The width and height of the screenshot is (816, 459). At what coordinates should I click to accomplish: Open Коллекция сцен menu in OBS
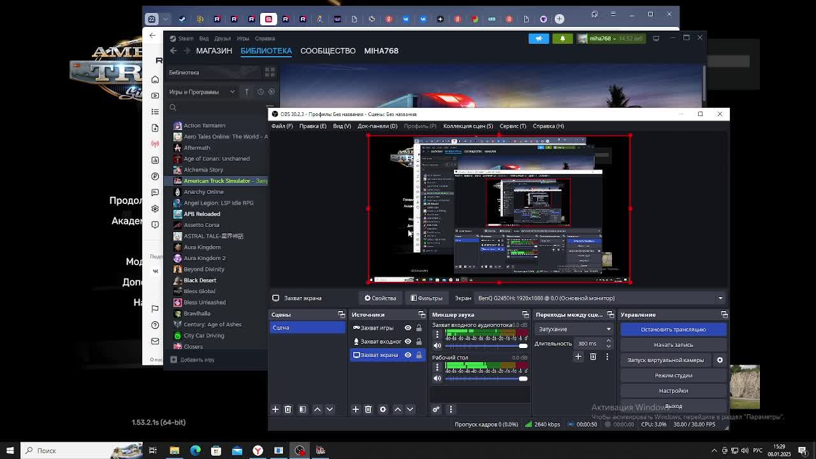pyautogui.click(x=468, y=126)
